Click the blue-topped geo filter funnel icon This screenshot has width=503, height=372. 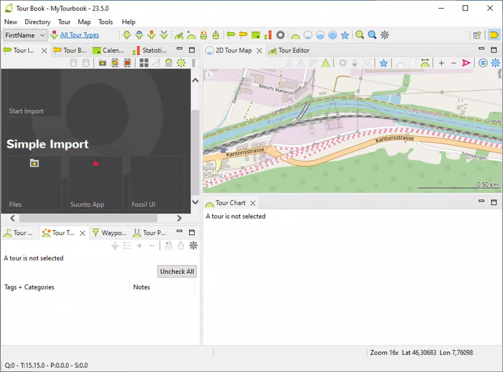pos(139,35)
